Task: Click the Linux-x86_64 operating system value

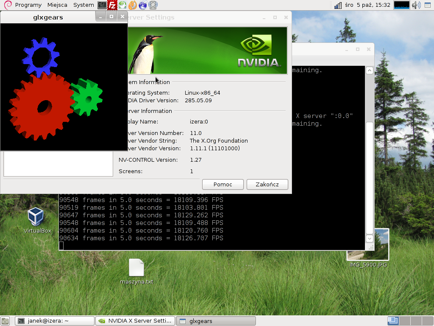Action: pyautogui.click(x=202, y=93)
